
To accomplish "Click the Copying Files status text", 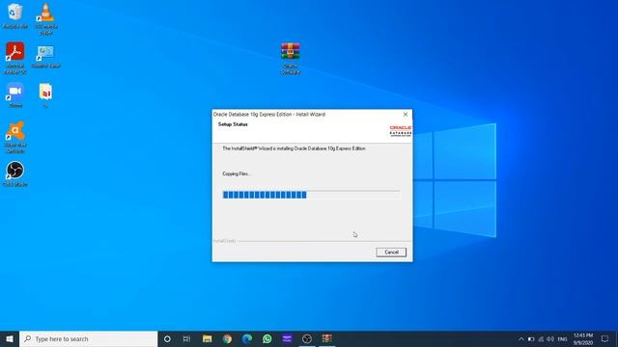I will [x=237, y=173].
